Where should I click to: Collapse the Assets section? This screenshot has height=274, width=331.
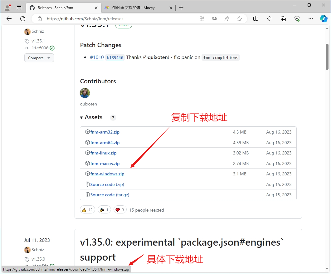tap(91, 117)
